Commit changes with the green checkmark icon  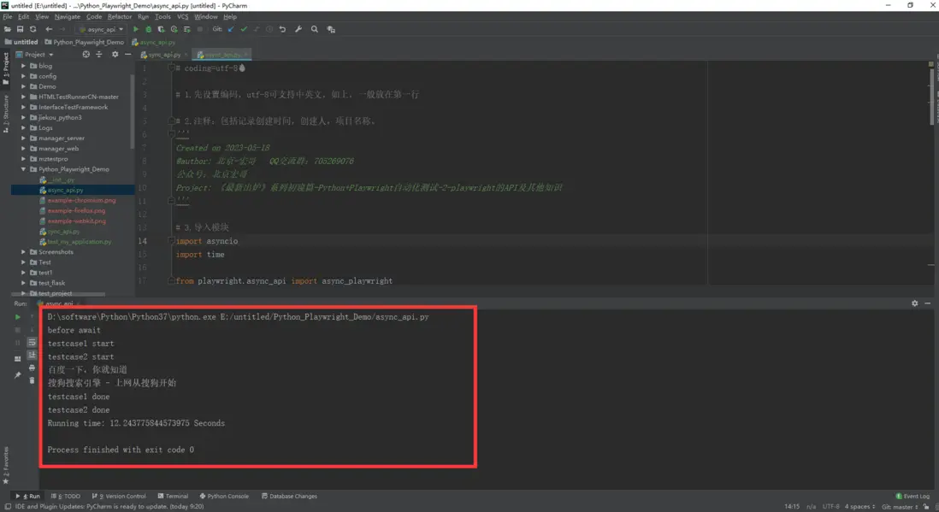click(244, 29)
